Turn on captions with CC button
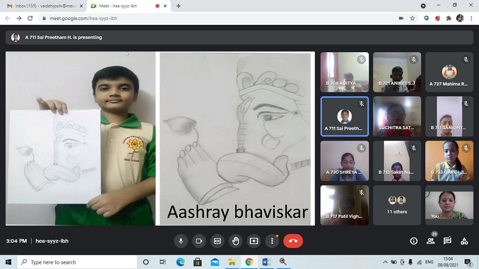This screenshot has width=479, height=269. click(x=217, y=241)
